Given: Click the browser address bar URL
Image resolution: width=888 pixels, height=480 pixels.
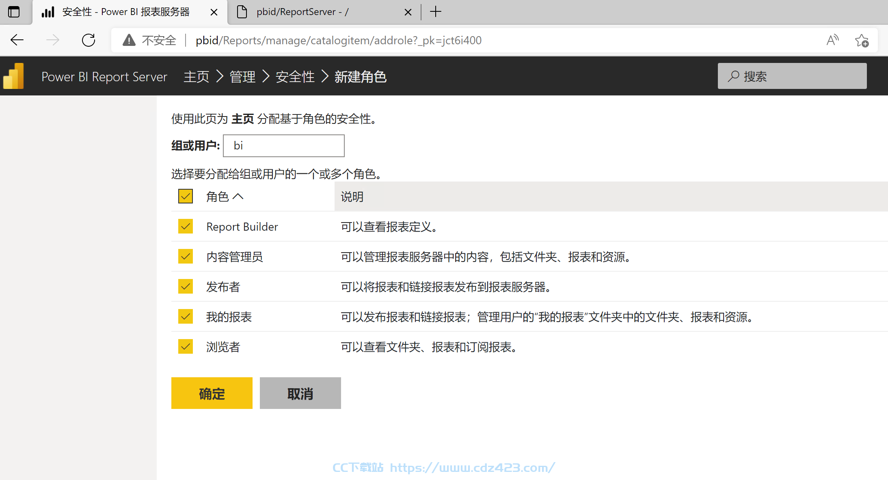Looking at the screenshot, I should click(339, 40).
